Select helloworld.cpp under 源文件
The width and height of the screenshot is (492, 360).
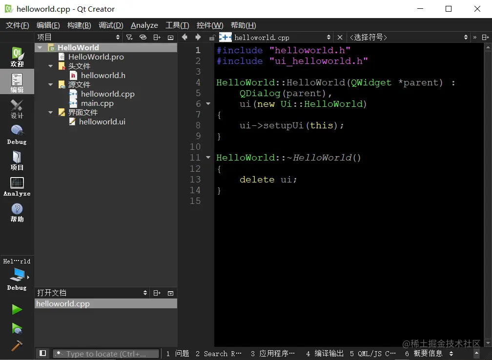coord(107,94)
